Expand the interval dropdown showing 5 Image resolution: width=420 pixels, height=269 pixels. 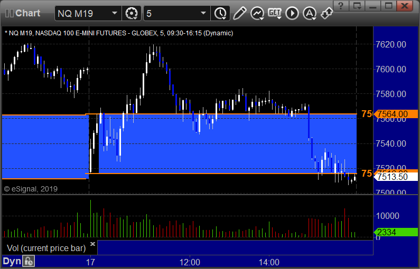tap(177, 13)
